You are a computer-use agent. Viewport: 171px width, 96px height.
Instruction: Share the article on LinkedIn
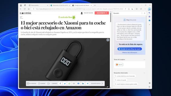click(x=83, y=83)
